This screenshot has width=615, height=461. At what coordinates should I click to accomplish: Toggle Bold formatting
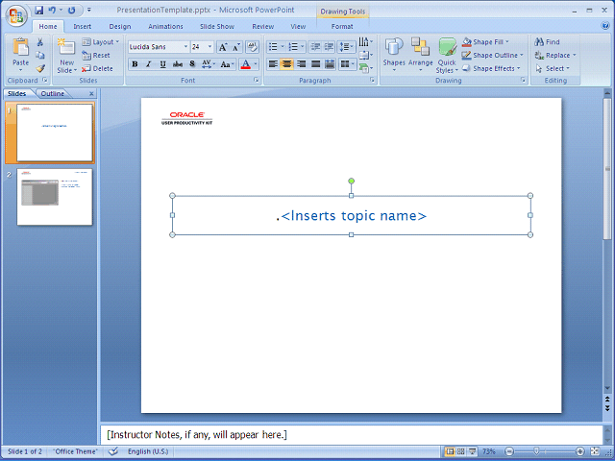pyautogui.click(x=135, y=64)
